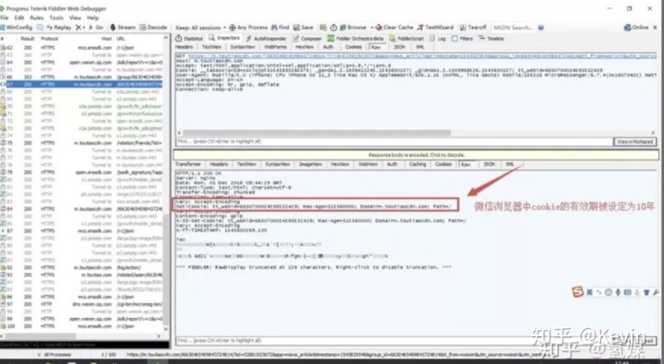
Task: Click the timer clock icon
Action: click(333, 28)
